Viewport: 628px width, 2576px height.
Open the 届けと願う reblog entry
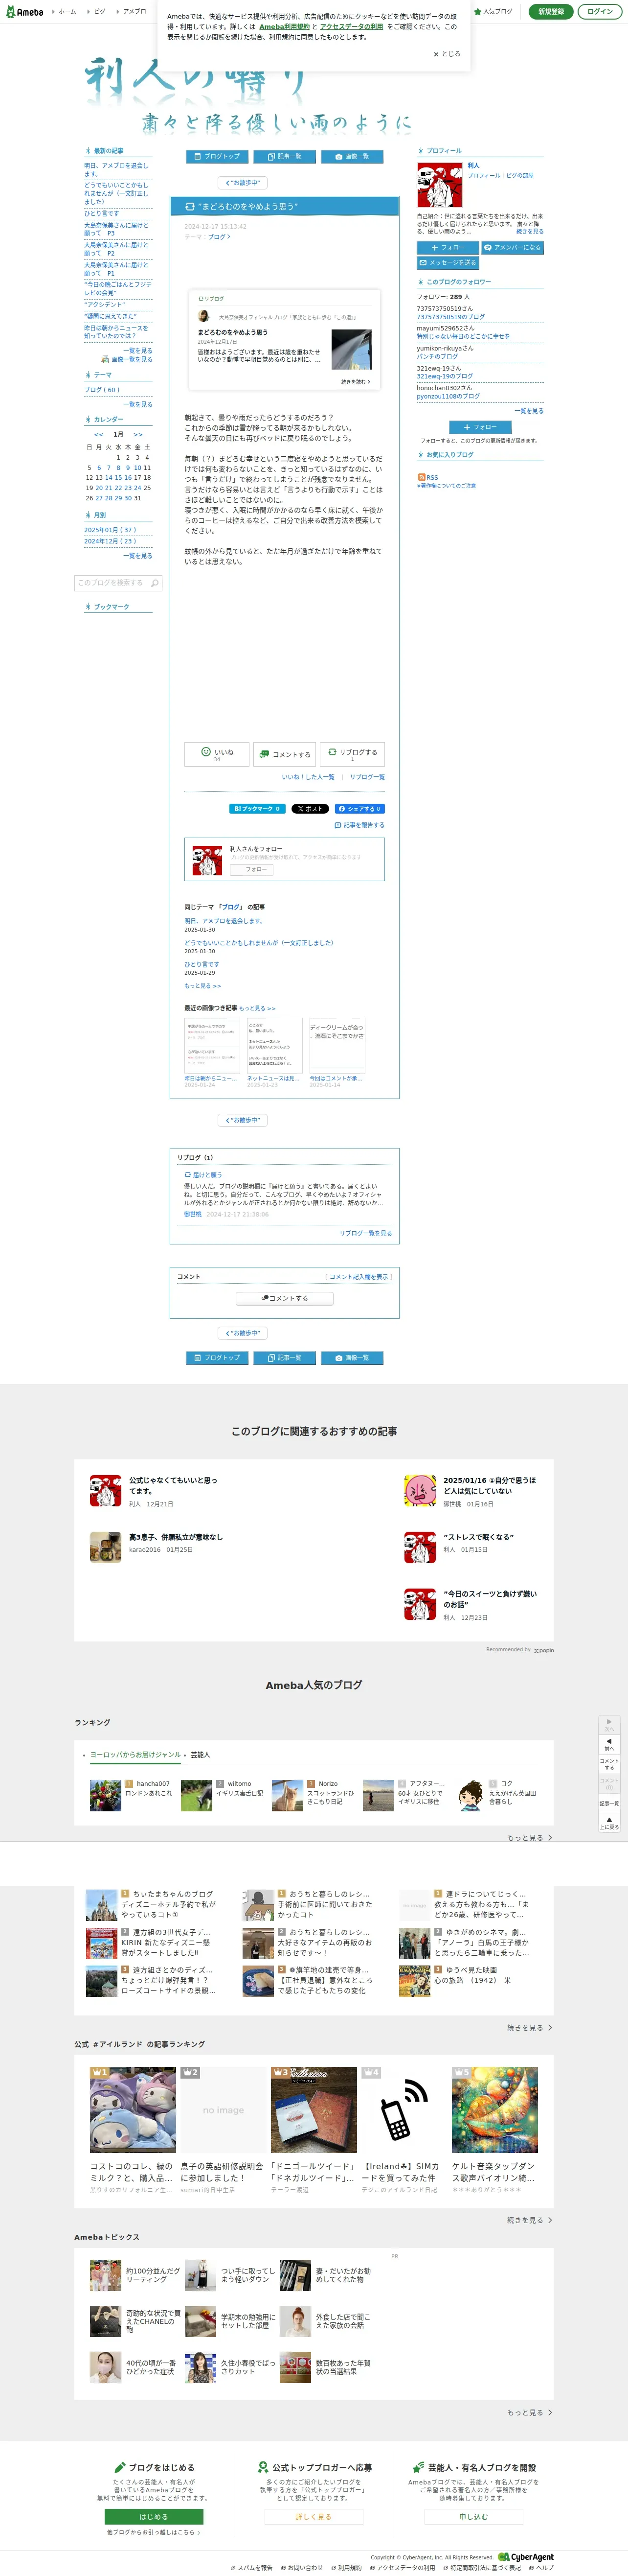[x=203, y=1175]
